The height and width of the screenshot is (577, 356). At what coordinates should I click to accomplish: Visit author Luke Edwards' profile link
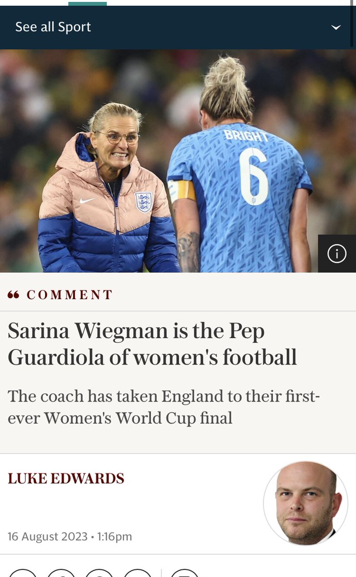pyautogui.click(x=66, y=478)
